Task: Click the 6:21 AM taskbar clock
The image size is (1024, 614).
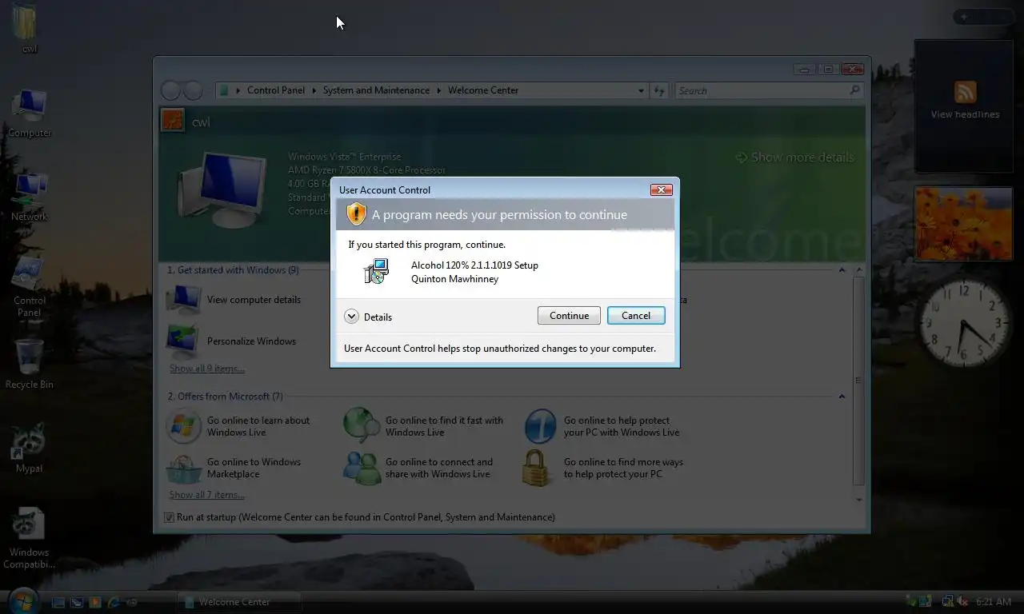Action: [x=994, y=602]
